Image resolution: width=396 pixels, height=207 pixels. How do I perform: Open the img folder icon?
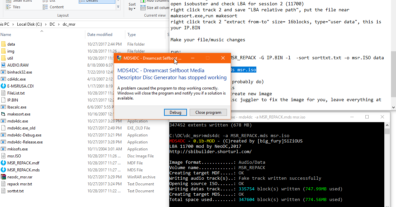tap(3, 51)
